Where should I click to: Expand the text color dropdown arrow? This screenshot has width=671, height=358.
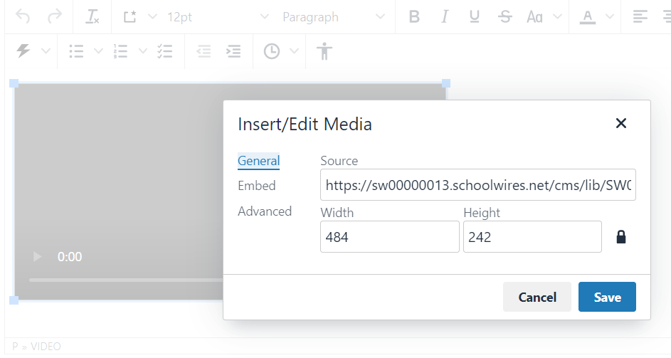click(610, 16)
